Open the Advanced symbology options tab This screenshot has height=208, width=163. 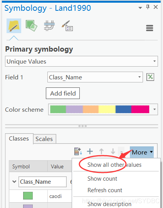point(67,26)
